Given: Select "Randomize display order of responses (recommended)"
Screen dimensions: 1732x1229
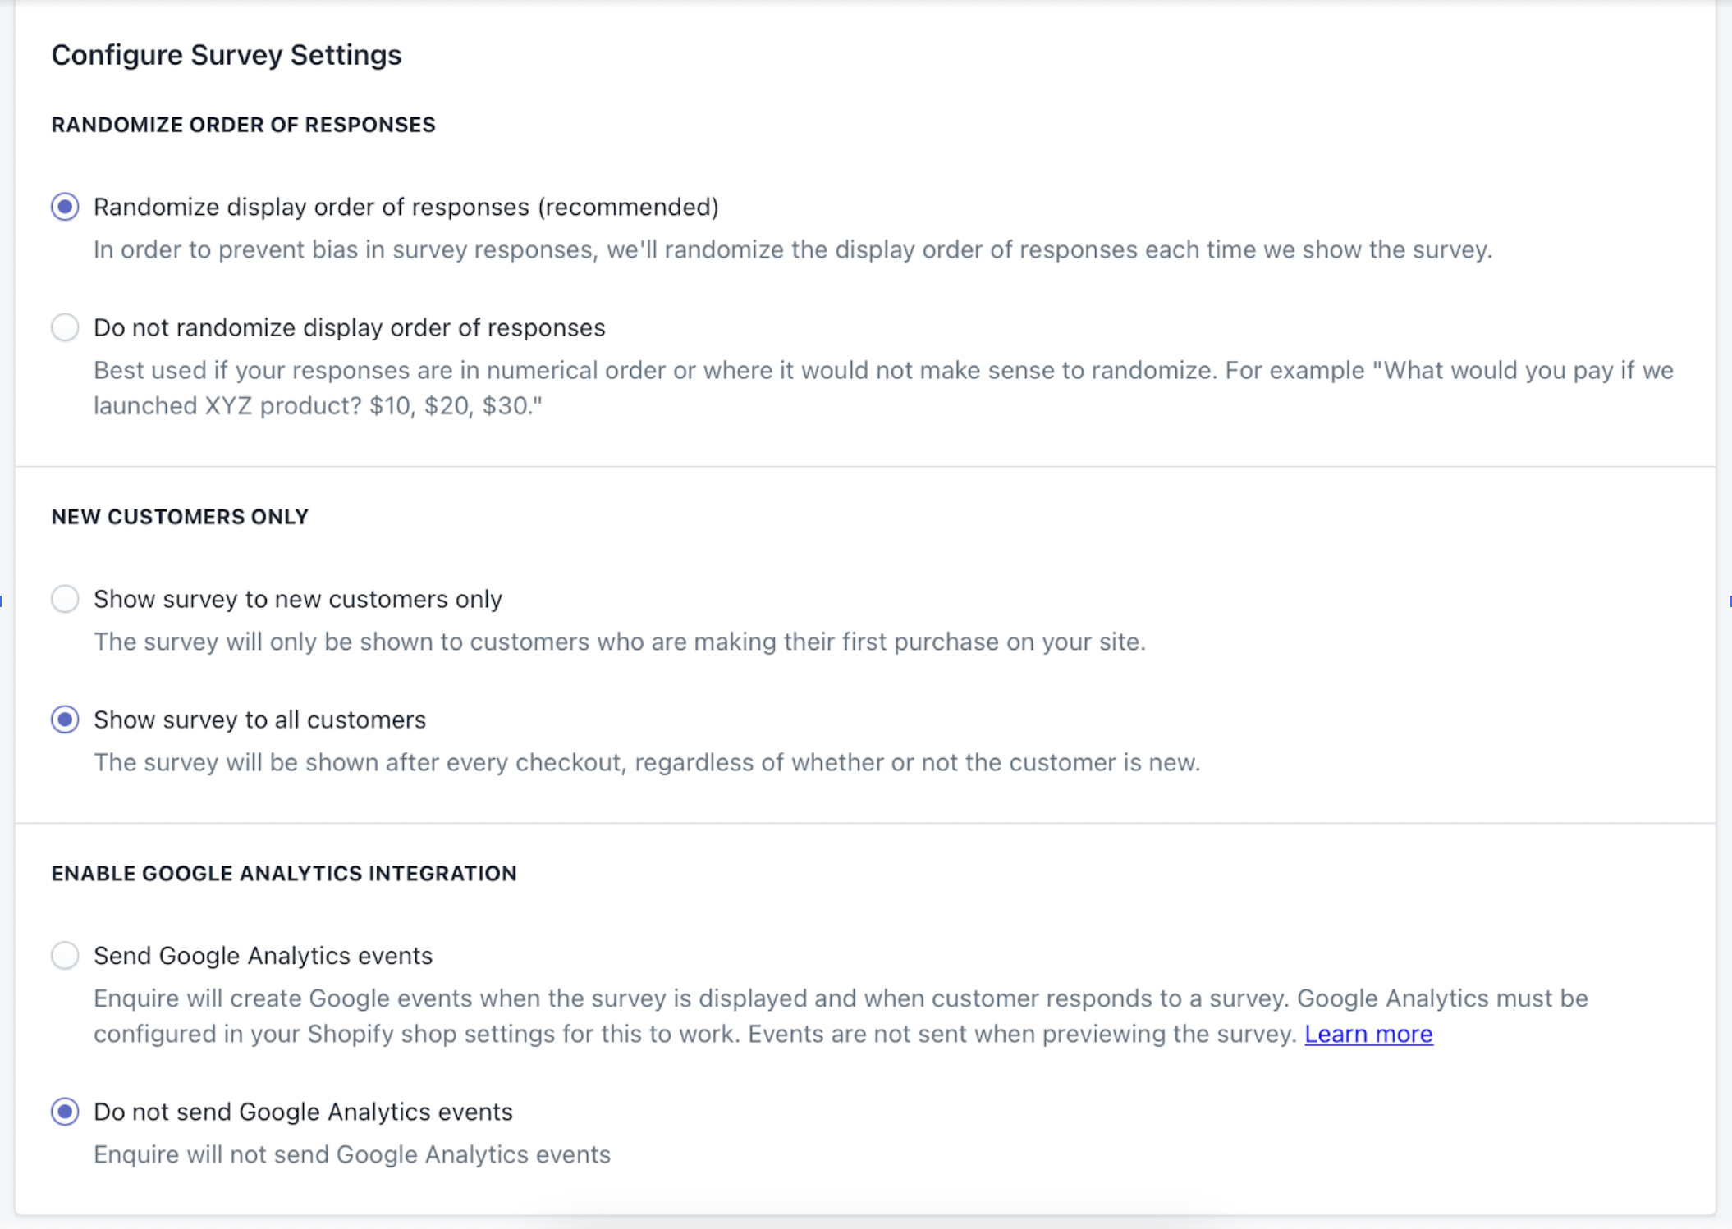Looking at the screenshot, I should [x=65, y=208].
